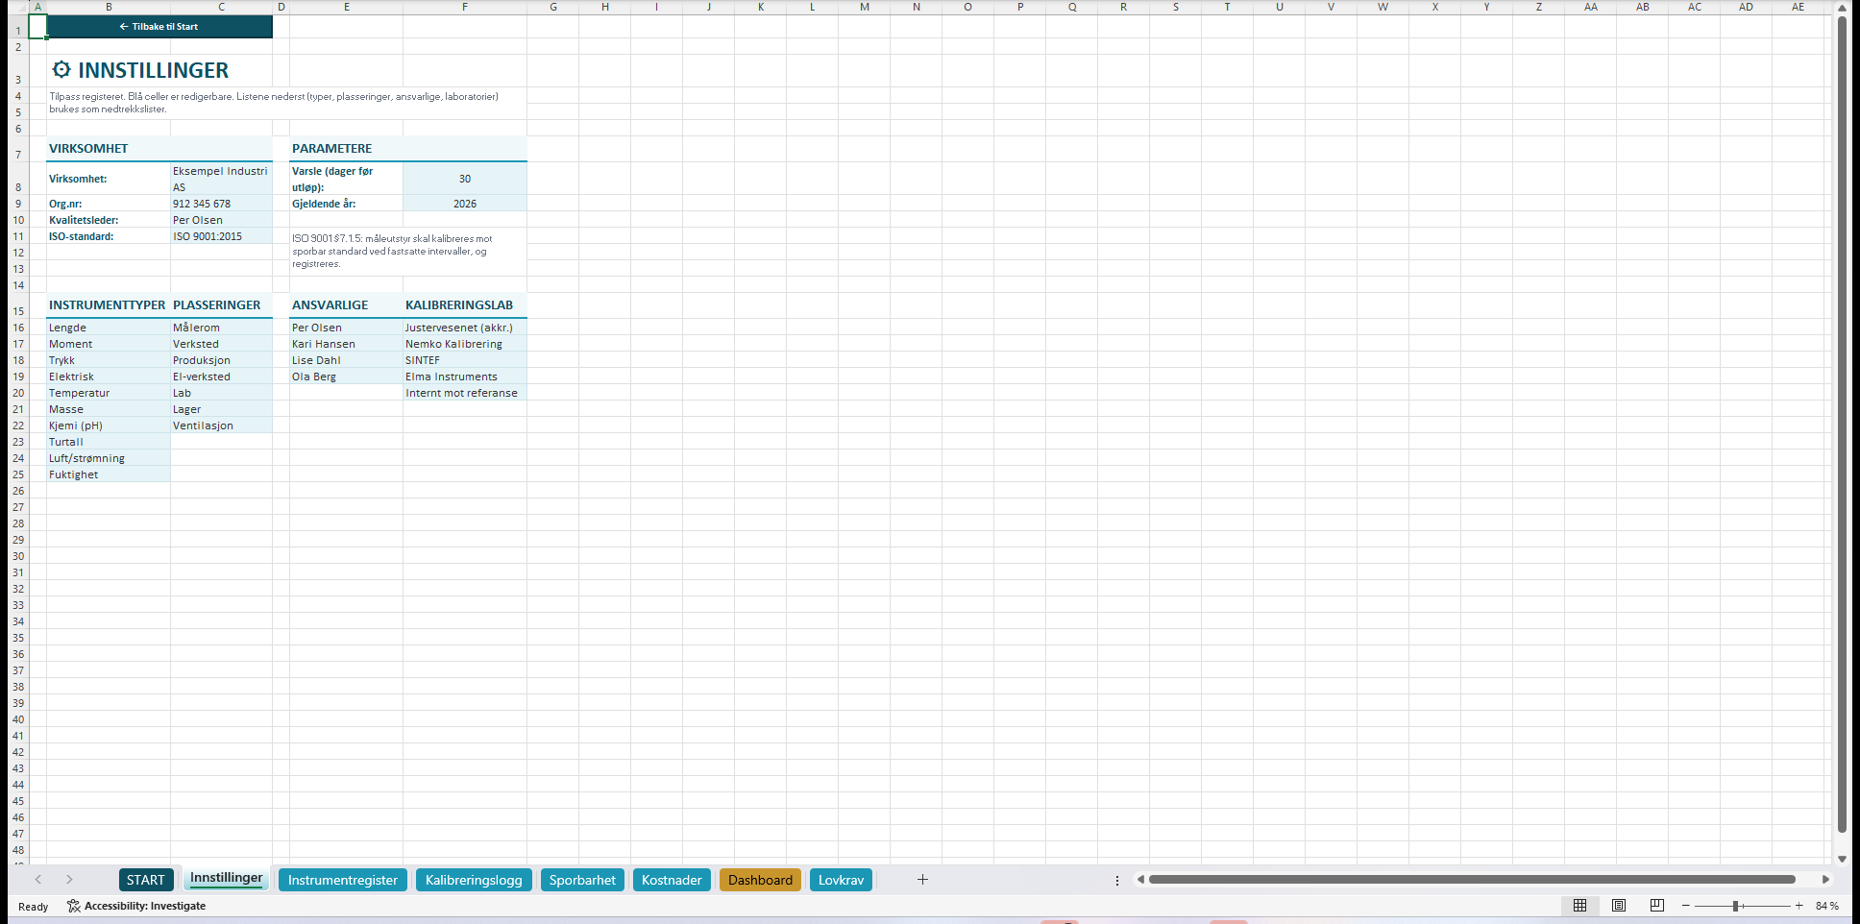The image size is (1860, 924).
Task: Click the Fuktighet cell
Action: [109, 474]
